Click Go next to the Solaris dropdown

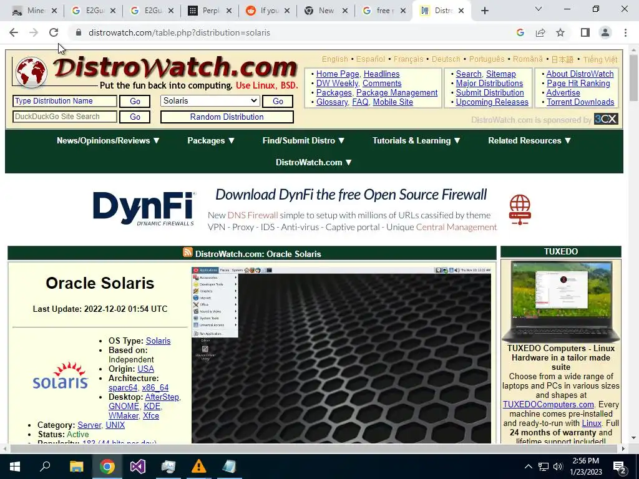pyautogui.click(x=278, y=101)
